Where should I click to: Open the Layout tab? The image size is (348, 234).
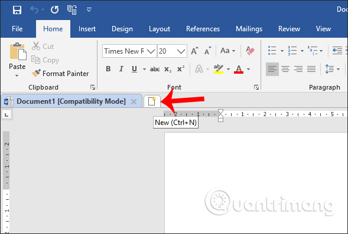(x=160, y=29)
